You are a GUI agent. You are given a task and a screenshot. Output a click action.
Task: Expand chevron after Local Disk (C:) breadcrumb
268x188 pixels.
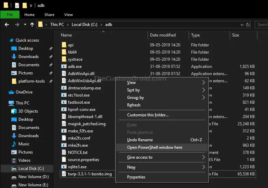(x=101, y=25)
